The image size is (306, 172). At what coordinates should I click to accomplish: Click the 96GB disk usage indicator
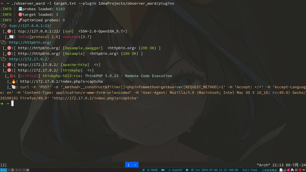click(x=152, y=170)
